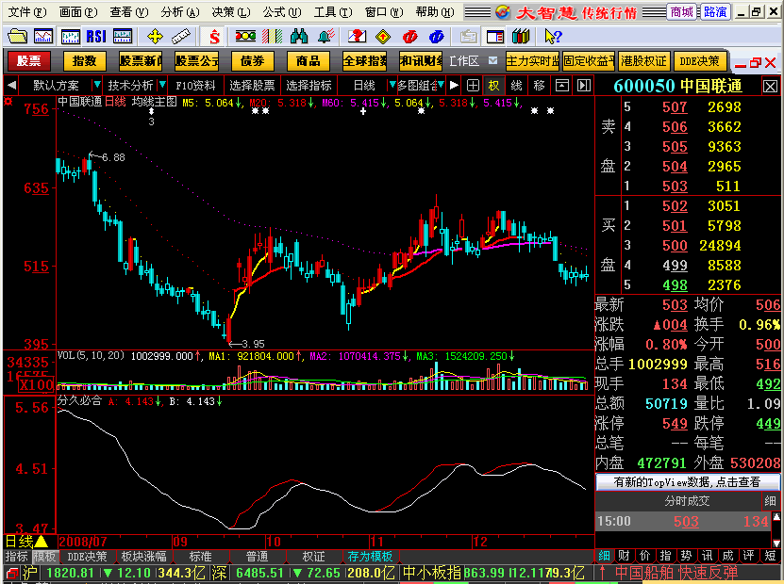
Task: Open the 商城 button in title bar
Action: [682, 12]
